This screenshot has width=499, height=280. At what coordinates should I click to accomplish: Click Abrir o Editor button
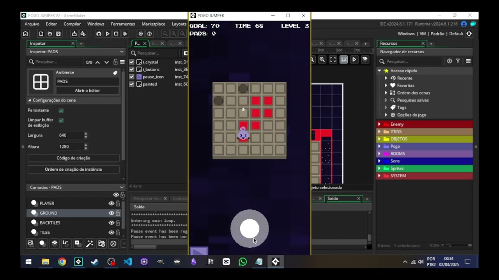tap(87, 91)
